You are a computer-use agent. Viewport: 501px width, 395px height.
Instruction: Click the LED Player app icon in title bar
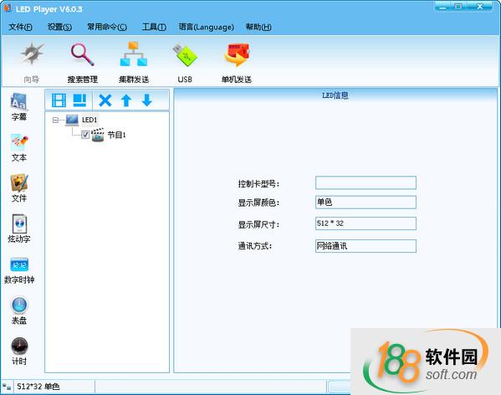[8, 8]
